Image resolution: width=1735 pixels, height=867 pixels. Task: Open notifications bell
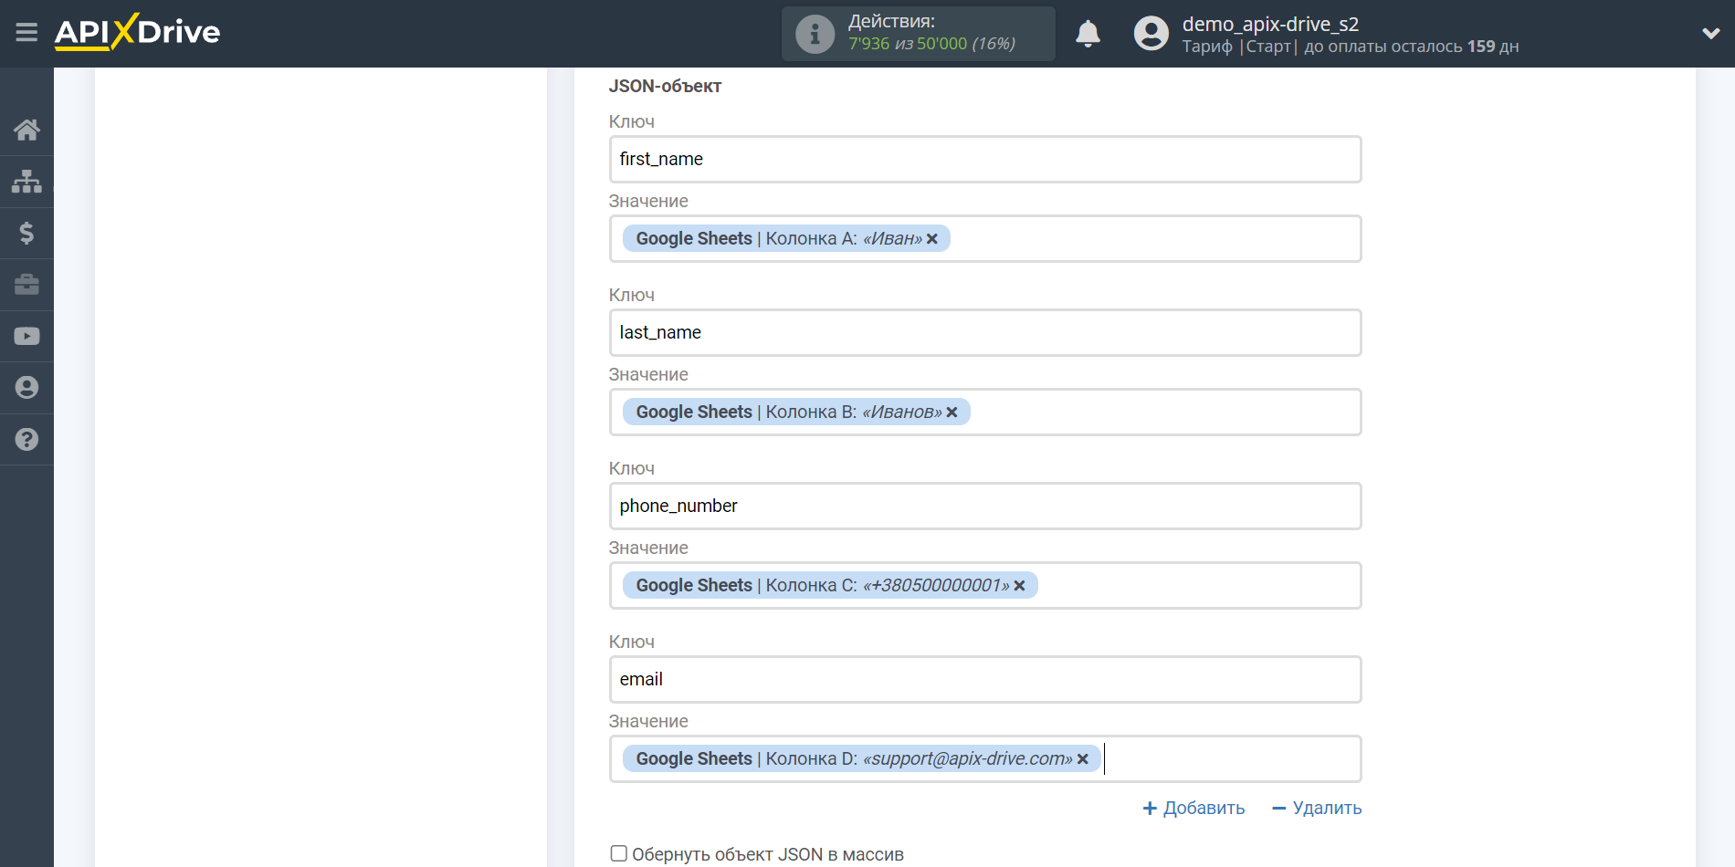point(1088,34)
